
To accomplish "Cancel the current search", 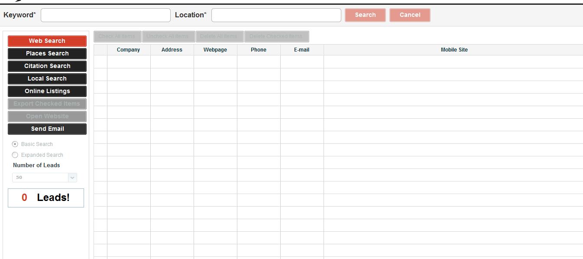I will point(409,15).
